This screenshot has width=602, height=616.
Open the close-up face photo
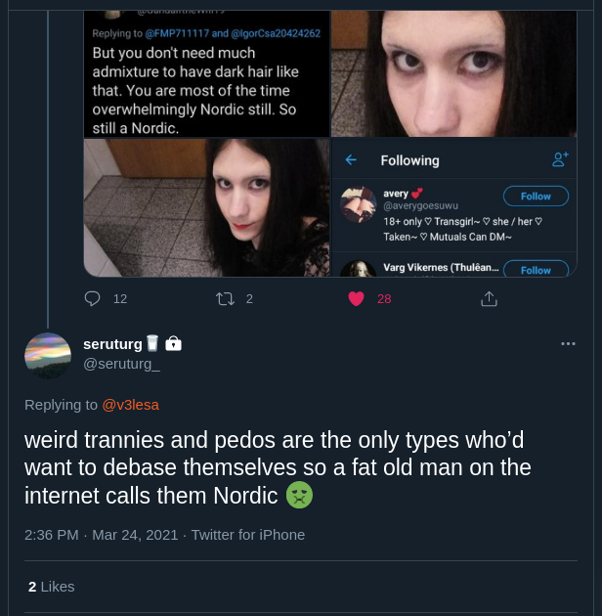click(x=454, y=73)
